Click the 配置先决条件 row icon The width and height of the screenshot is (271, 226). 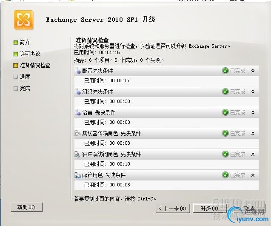[78, 71]
